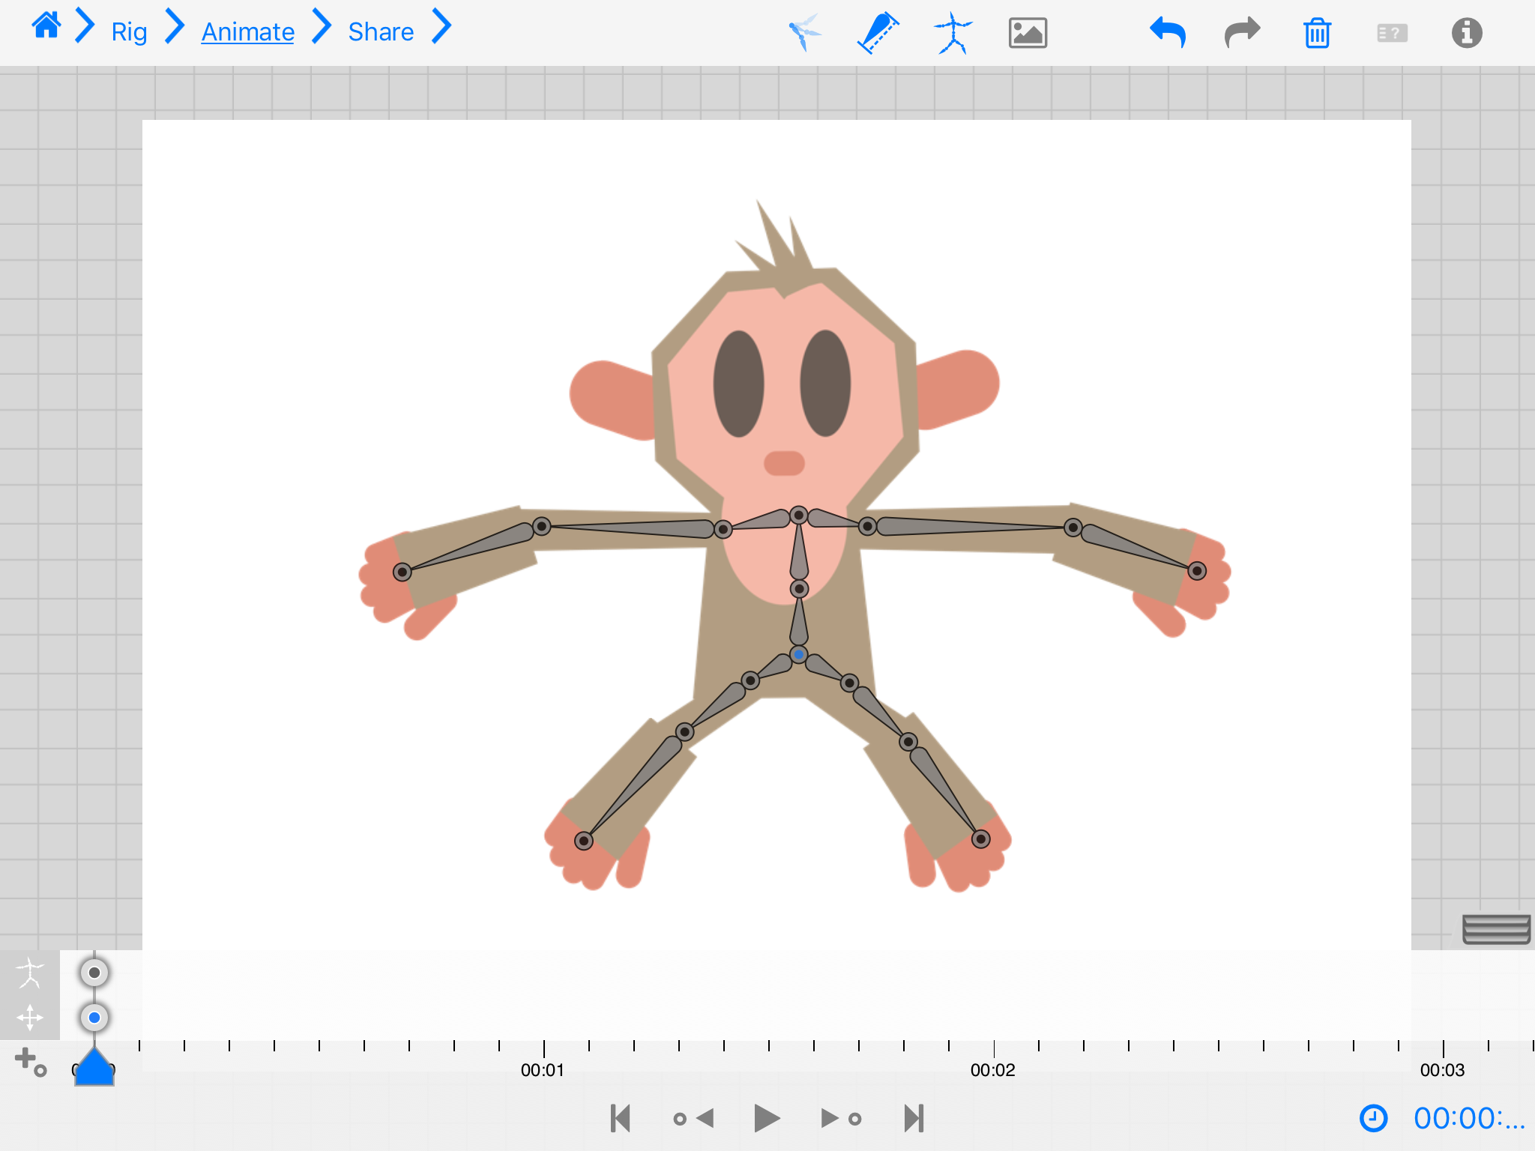Select the dragonfly onion-skin tool icon
This screenshot has height=1151, width=1535.
pyautogui.click(x=805, y=33)
